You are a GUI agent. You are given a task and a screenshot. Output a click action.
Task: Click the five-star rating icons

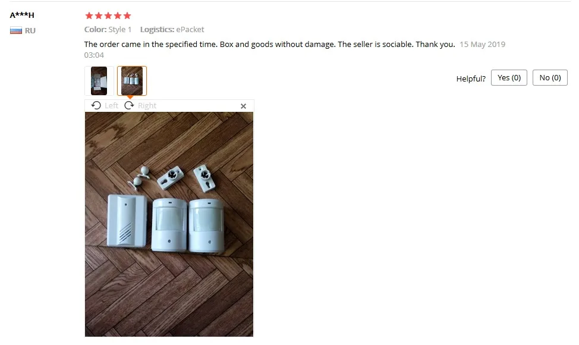pos(108,15)
